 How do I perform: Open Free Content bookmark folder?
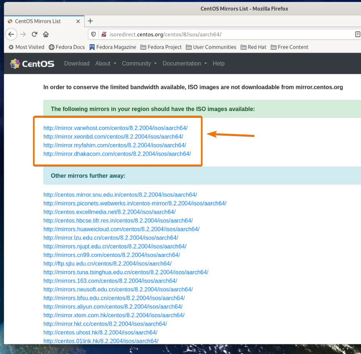point(289,47)
